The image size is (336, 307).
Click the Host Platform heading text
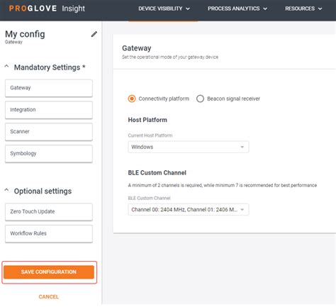pos(147,120)
